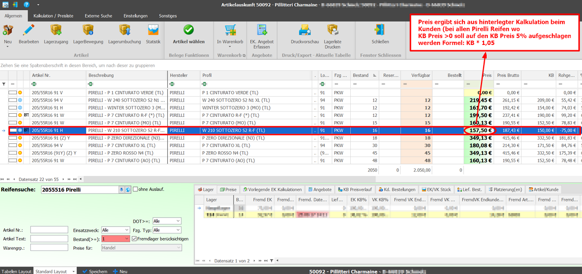This screenshot has height=274, width=582.
Task: Open Tabellen Layout Standard Layout dropdown
Action: [74, 271]
